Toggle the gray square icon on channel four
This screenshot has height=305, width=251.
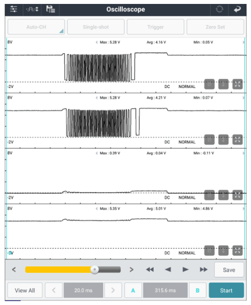210,250
